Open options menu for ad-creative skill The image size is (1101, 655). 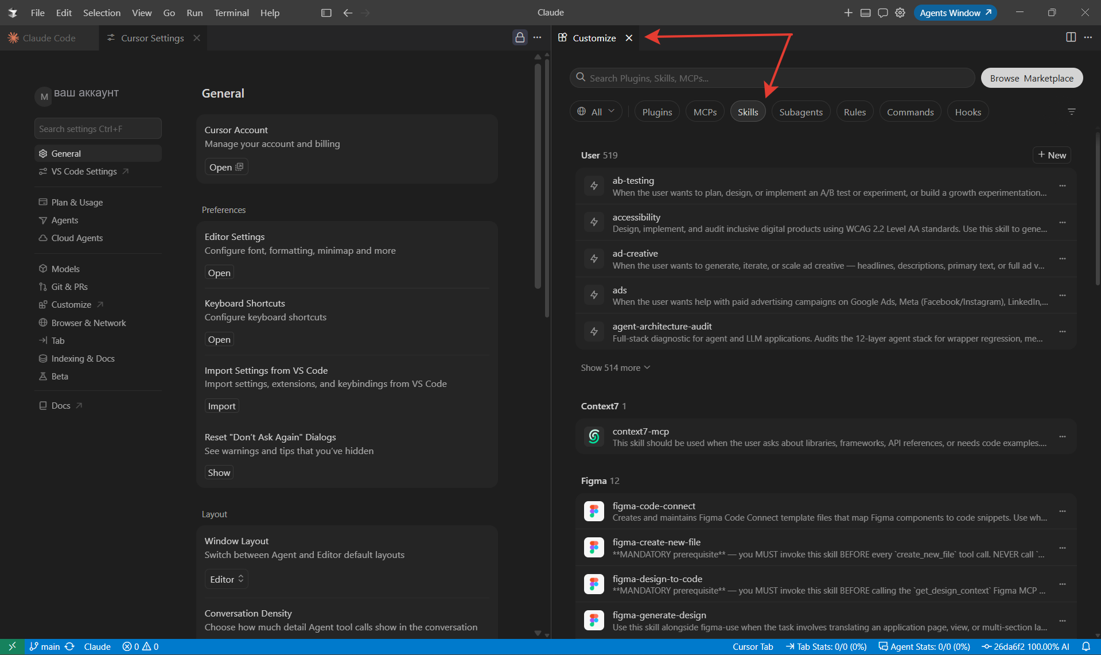pyautogui.click(x=1063, y=259)
